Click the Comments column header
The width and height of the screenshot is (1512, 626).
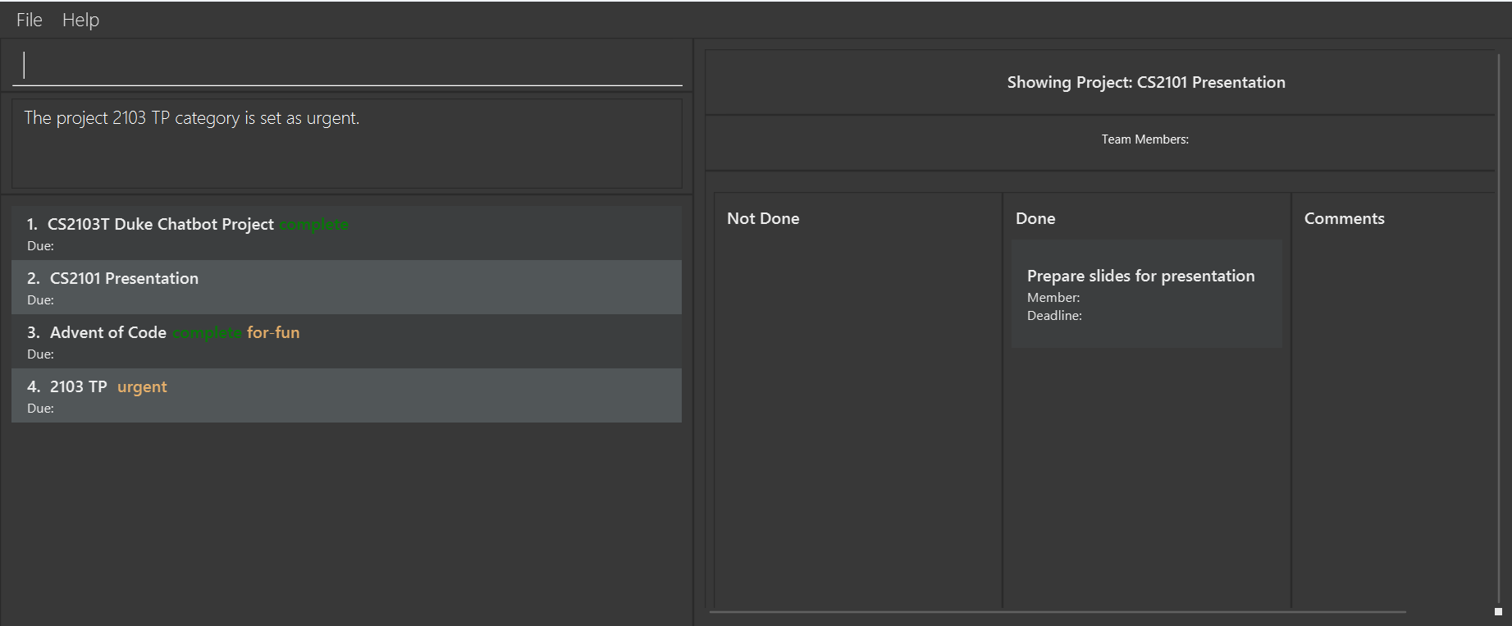(x=1344, y=218)
